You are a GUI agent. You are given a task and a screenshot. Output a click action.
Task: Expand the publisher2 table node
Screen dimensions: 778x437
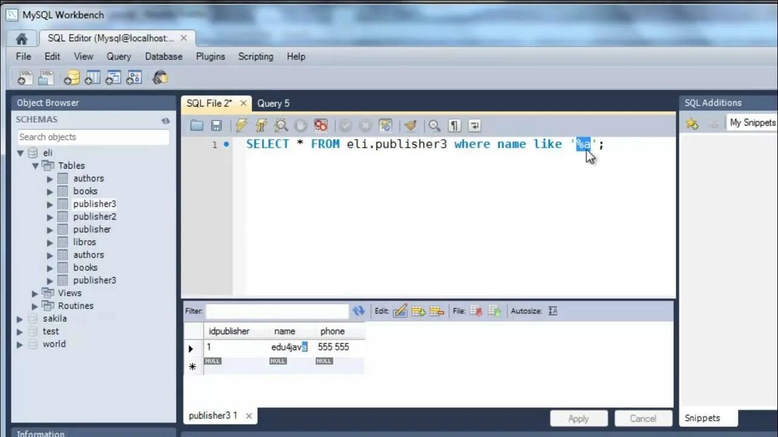tap(50, 217)
